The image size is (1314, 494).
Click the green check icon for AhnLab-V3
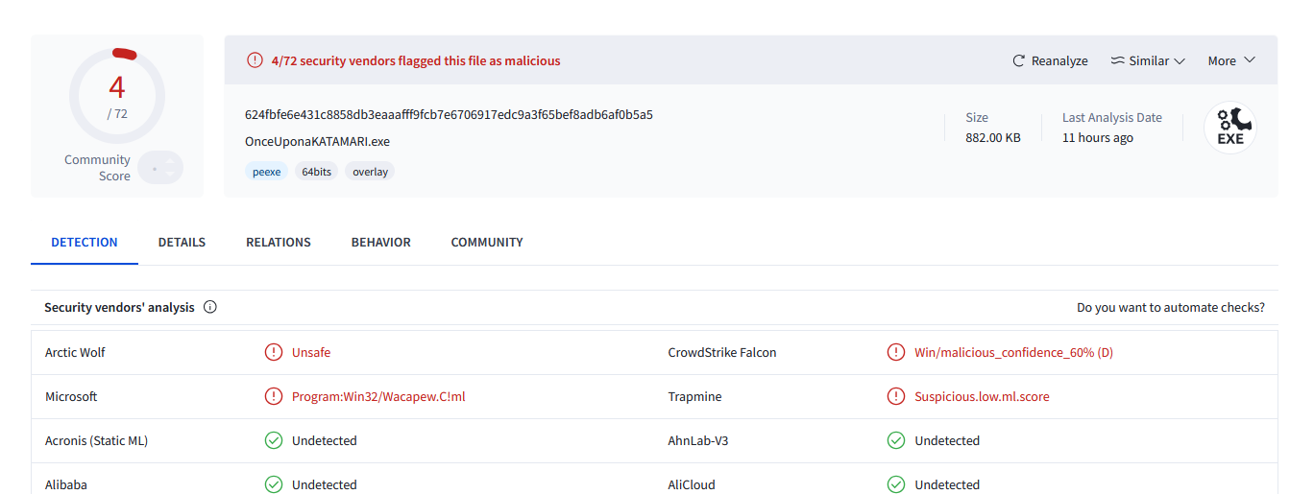pos(896,440)
